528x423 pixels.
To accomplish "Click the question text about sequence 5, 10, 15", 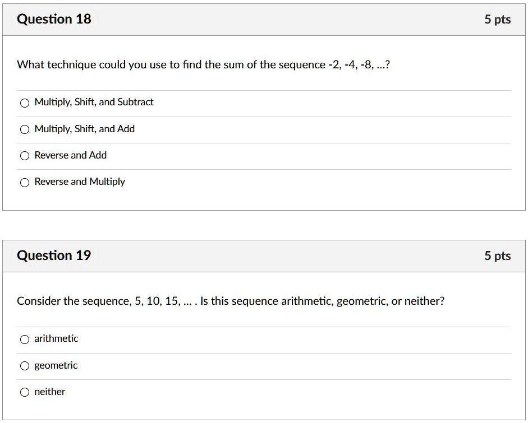I will [x=230, y=301].
